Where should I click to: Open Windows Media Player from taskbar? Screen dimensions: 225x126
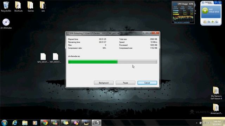[x=35, y=123]
